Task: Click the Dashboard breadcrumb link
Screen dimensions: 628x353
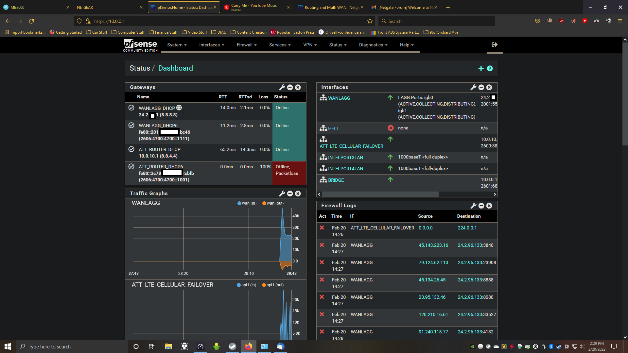Action: (x=176, y=68)
